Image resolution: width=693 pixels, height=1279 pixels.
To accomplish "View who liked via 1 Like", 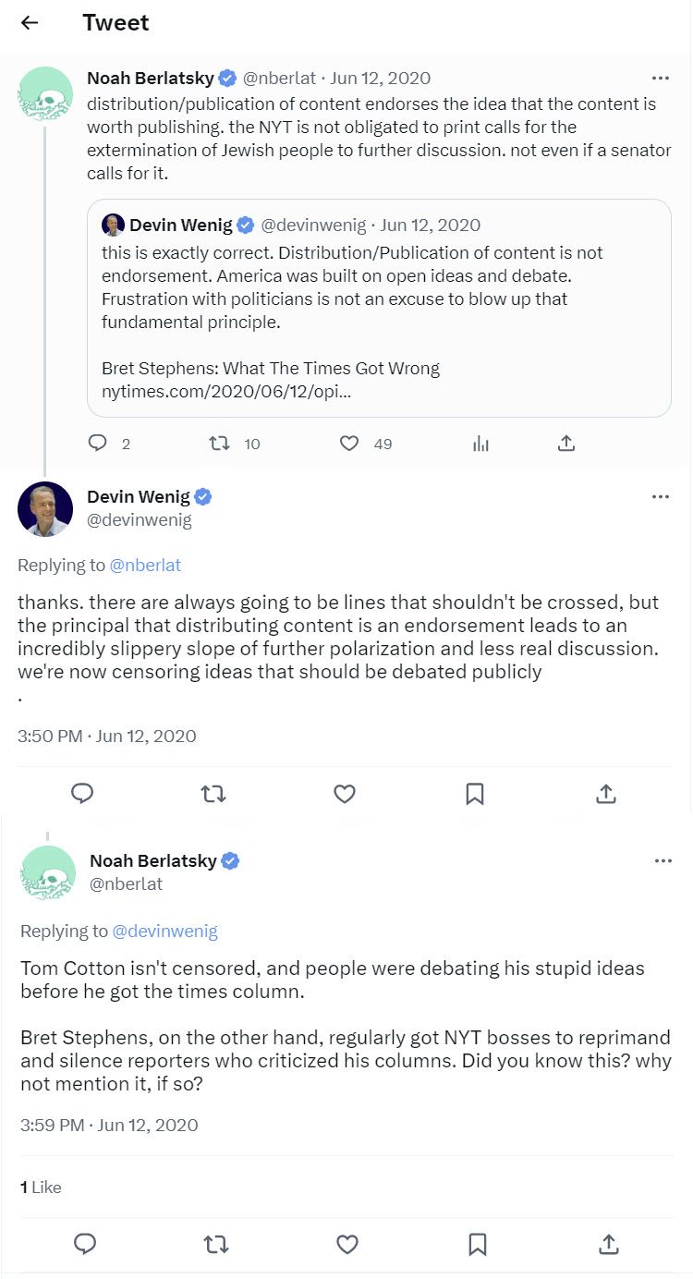I will (x=41, y=1187).
